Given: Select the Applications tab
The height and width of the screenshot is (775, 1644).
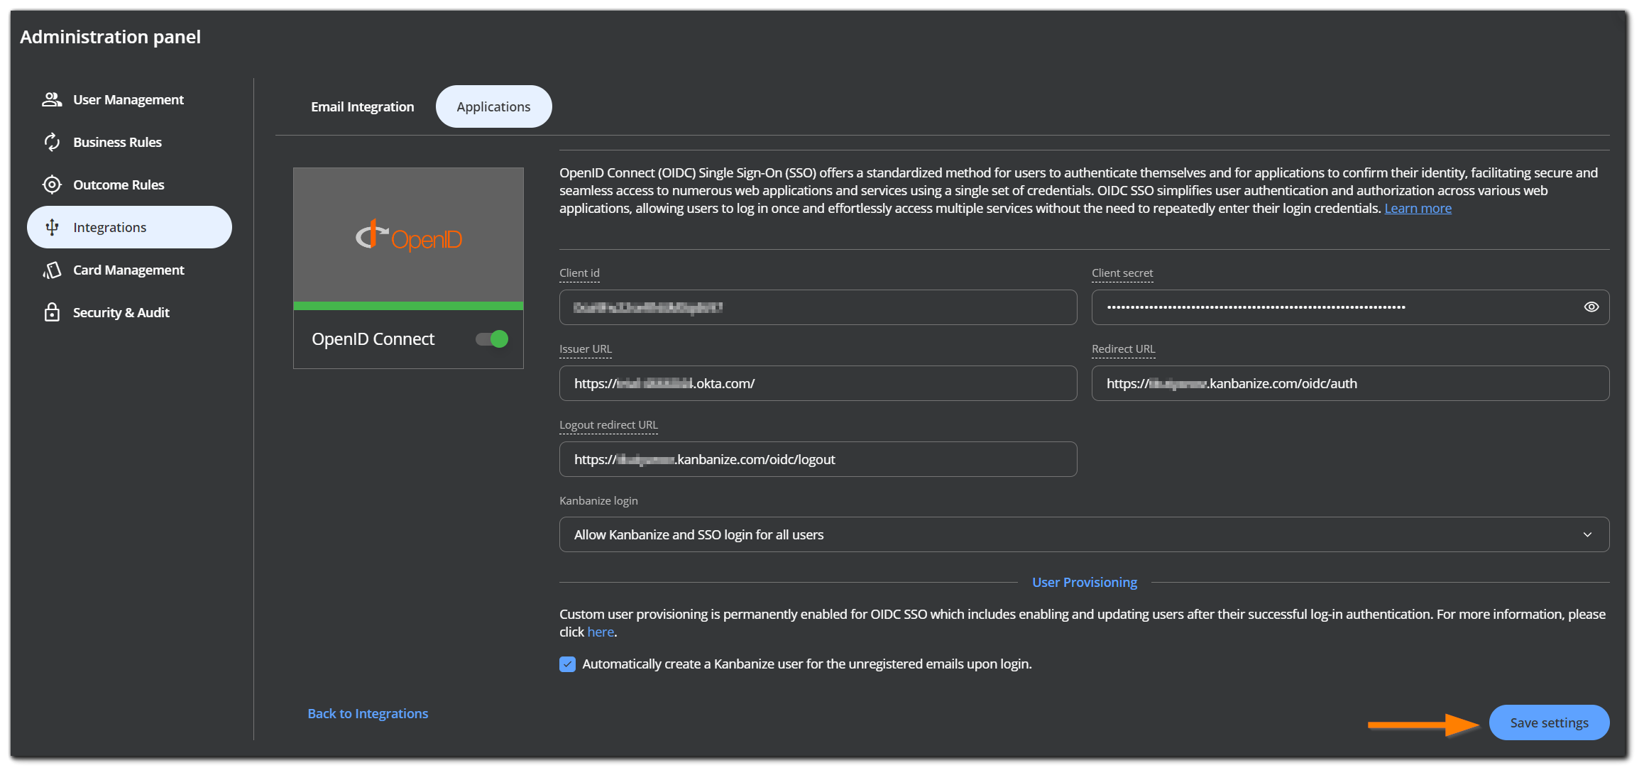Looking at the screenshot, I should 493,106.
